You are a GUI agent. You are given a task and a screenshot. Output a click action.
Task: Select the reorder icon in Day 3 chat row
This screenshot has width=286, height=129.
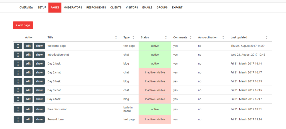pos(18,90)
